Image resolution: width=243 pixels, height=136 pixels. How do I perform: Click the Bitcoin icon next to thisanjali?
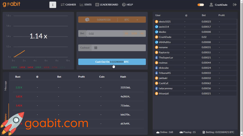tap(156, 93)
